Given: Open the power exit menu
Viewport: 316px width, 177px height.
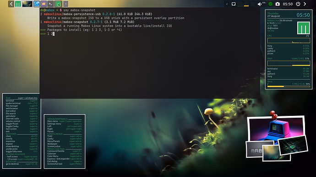Looking at the screenshot, I should tap(298, 4).
